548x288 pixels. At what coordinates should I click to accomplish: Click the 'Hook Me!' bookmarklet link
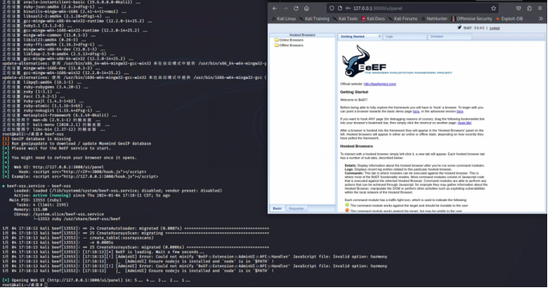click(x=464, y=123)
